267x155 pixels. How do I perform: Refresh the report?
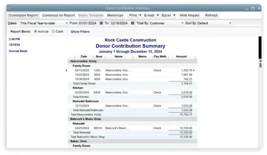click(x=211, y=15)
